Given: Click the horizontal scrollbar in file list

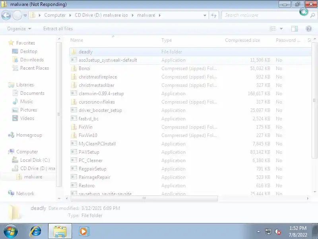Looking at the screenshot, I should click(144, 198).
